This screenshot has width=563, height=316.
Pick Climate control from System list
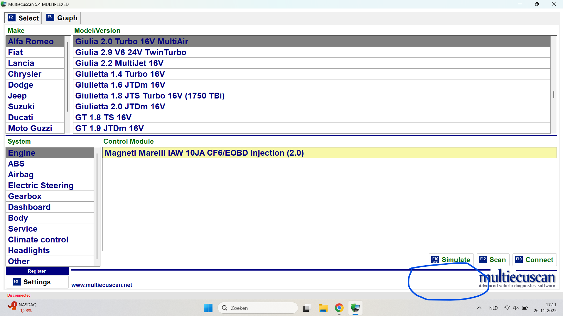coord(38,240)
